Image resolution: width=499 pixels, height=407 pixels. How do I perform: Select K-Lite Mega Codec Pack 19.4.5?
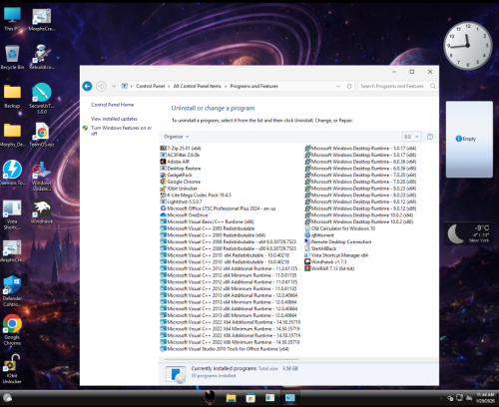pos(196,195)
